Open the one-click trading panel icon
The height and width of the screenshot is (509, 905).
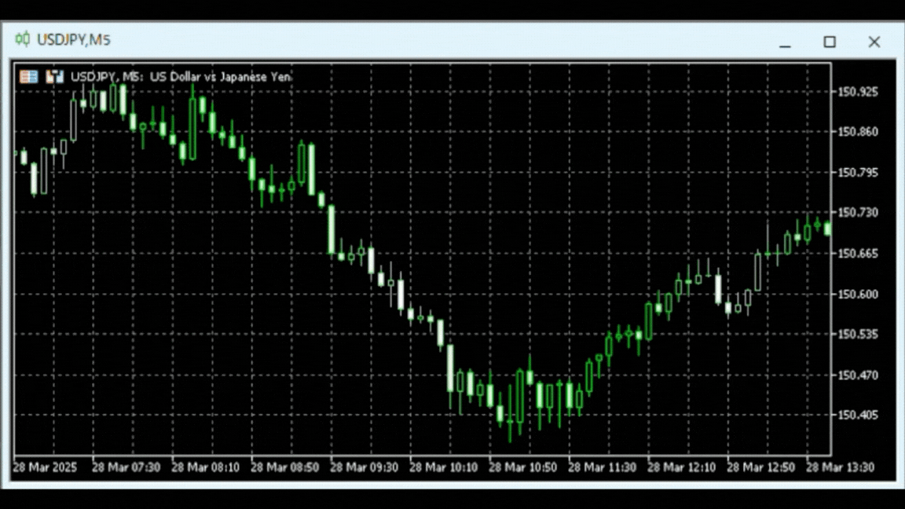(x=28, y=77)
